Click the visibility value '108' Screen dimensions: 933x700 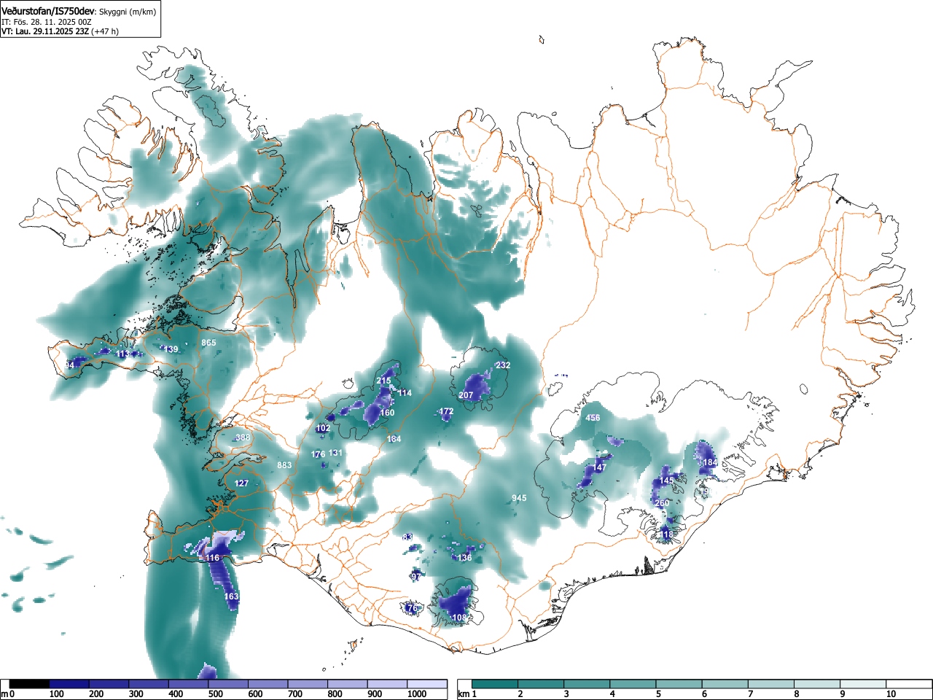(x=460, y=618)
